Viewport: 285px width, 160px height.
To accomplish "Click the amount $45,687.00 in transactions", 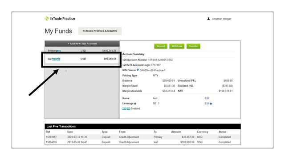I will 188,137.
